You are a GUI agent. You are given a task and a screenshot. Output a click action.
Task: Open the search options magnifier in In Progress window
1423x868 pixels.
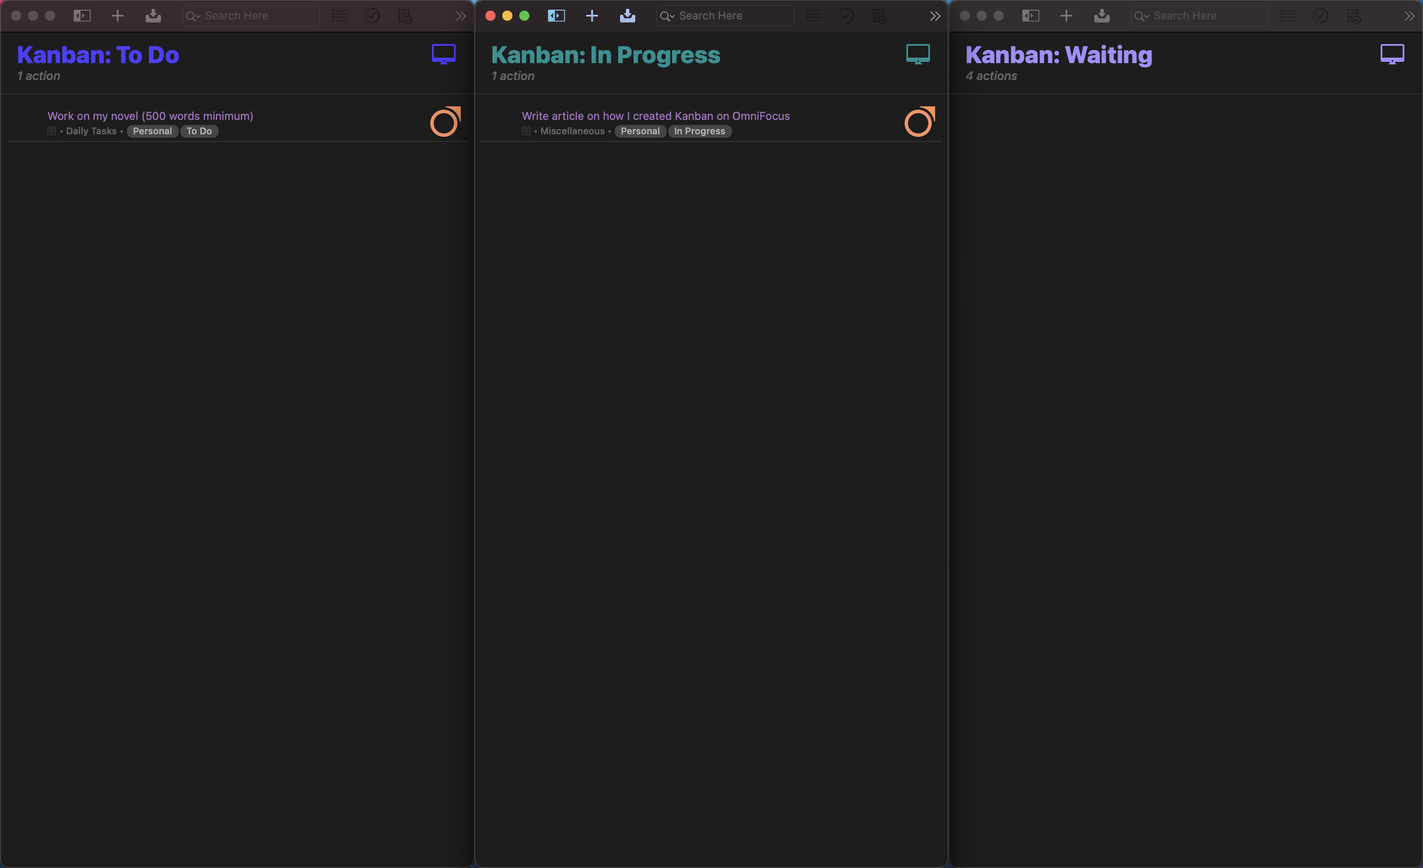(667, 16)
